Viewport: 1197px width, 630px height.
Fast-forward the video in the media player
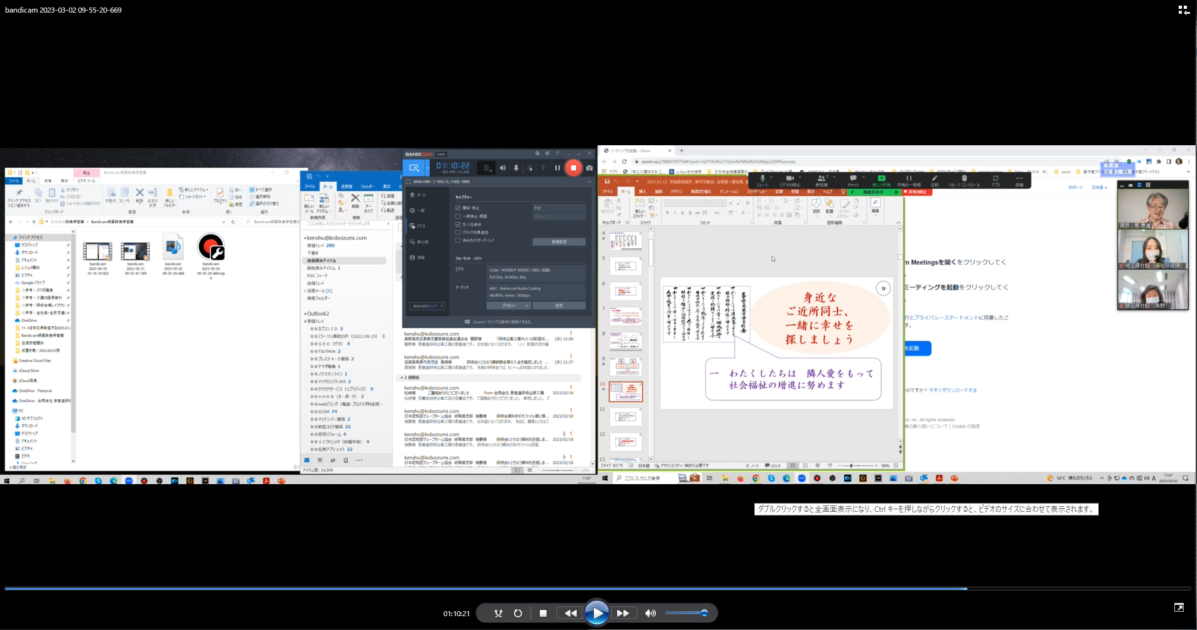pyautogui.click(x=623, y=613)
